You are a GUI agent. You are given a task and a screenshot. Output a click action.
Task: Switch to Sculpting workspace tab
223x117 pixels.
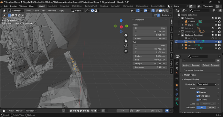(64, 6)
